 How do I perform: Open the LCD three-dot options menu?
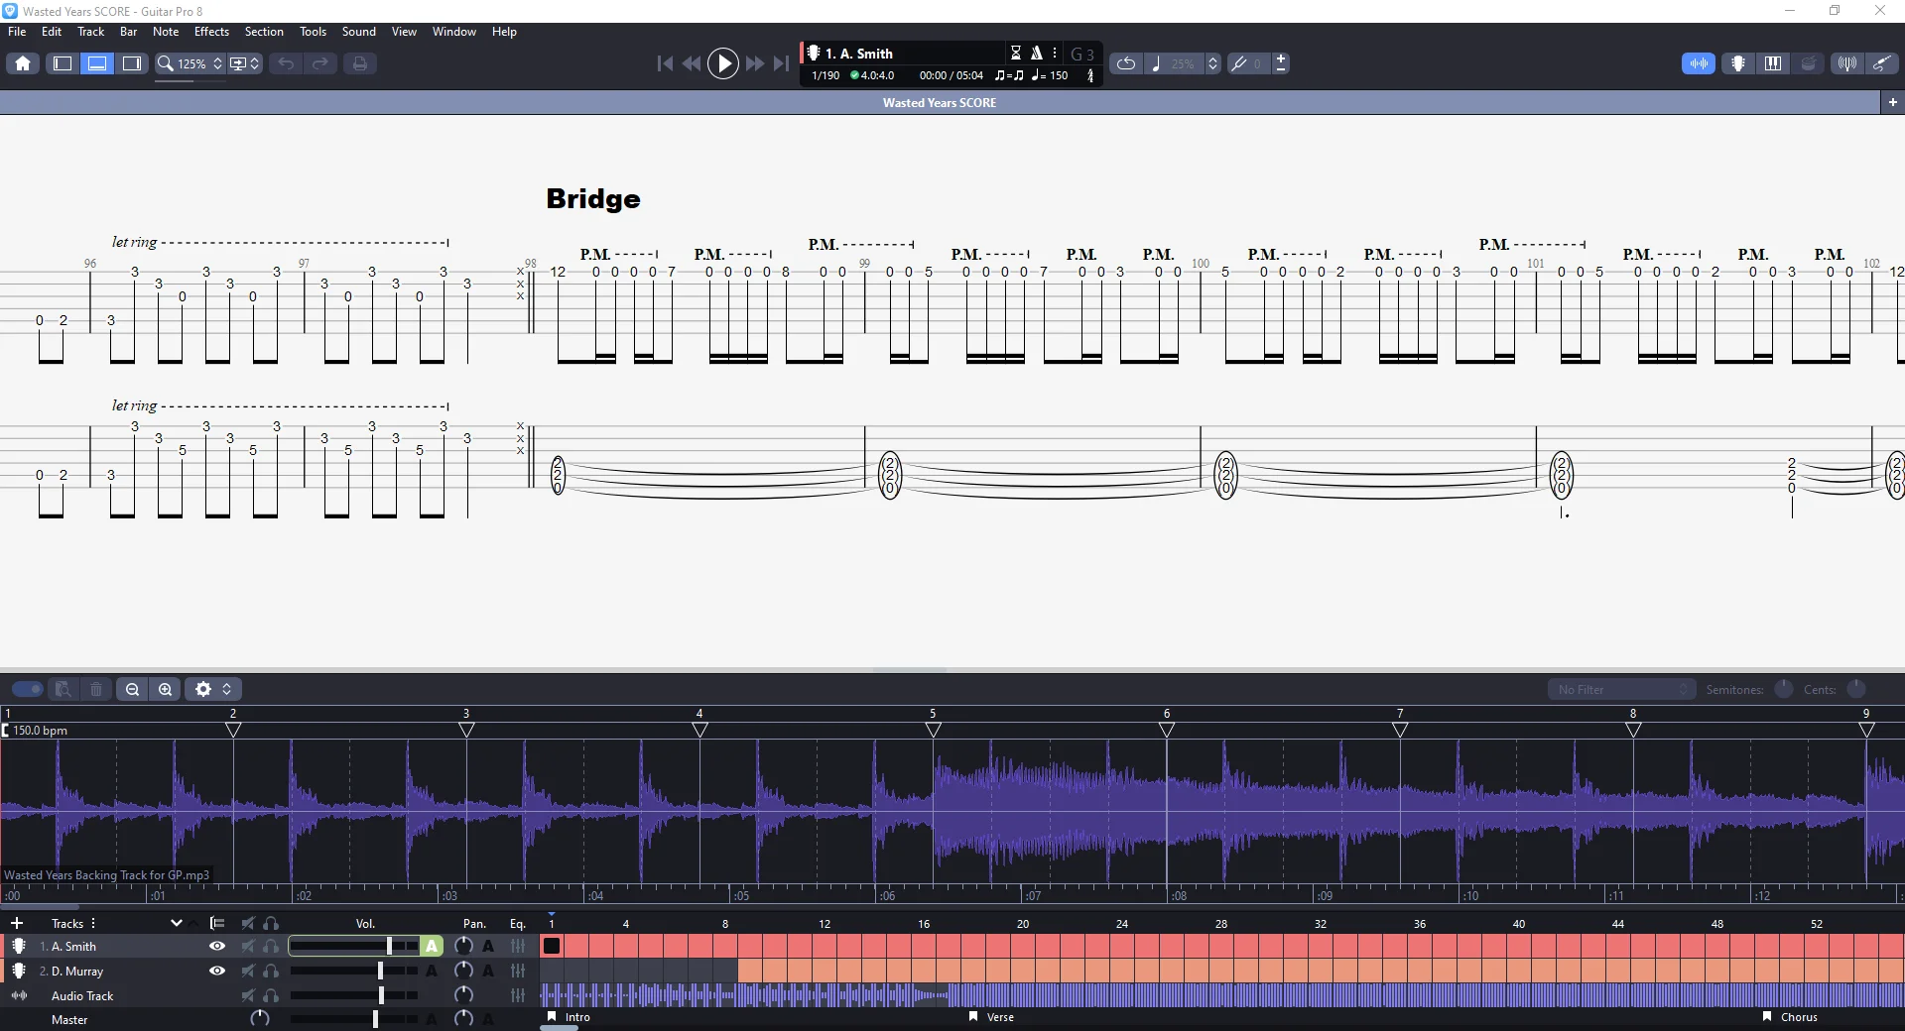tap(1055, 53)
